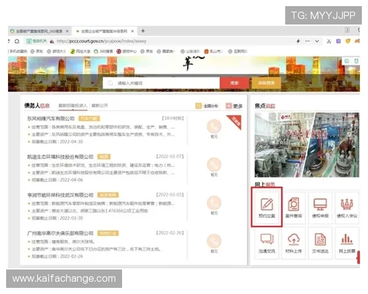Image resolution: width=368 pixels, height=294 pixels.
Task: Close the active 全国企业破产重整 tab
Action: coord(132,31)
